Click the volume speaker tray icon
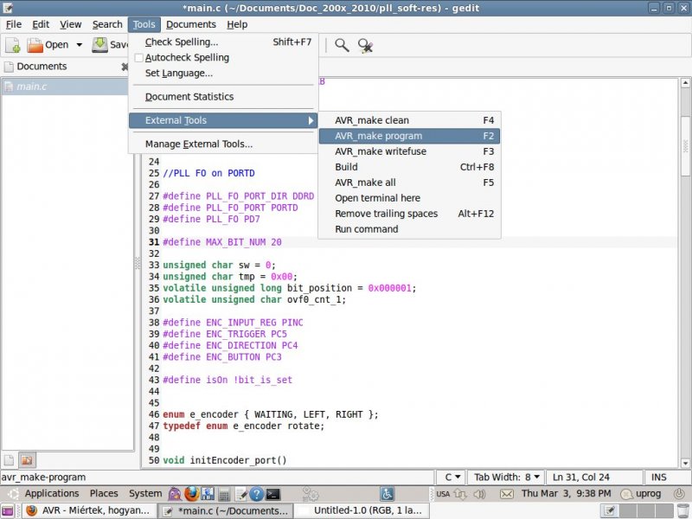 479,494
